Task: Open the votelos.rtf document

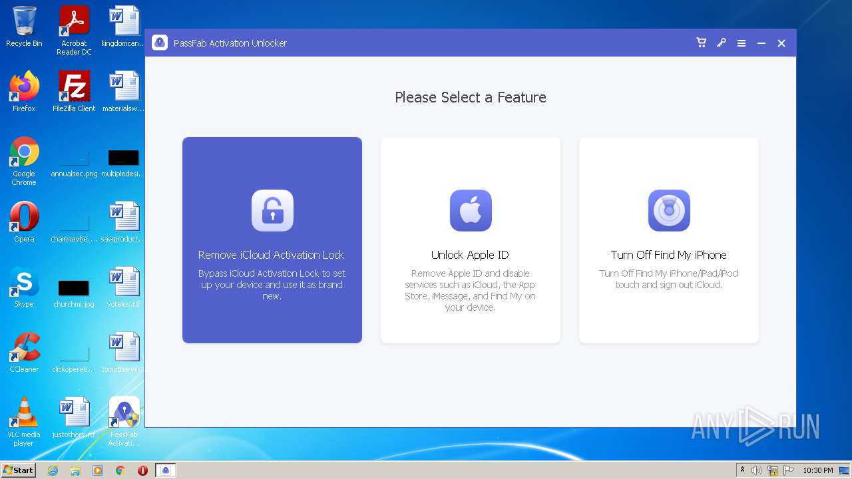Action: pos(124,287)
